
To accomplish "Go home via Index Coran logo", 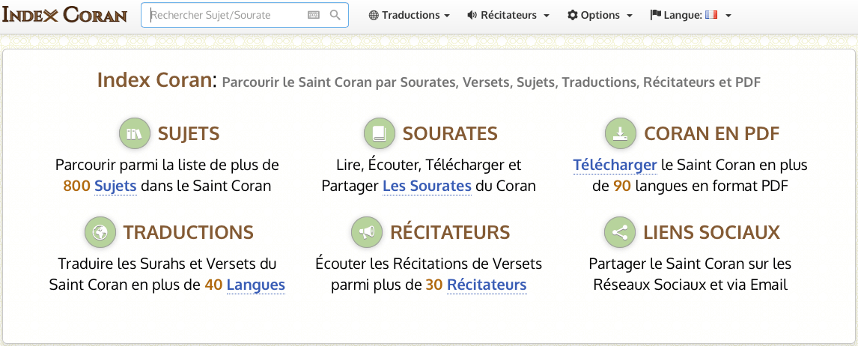I will (65, 15).
